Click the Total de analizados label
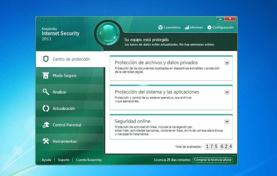The width and height of the screenshot is (277, 176). 188,147
